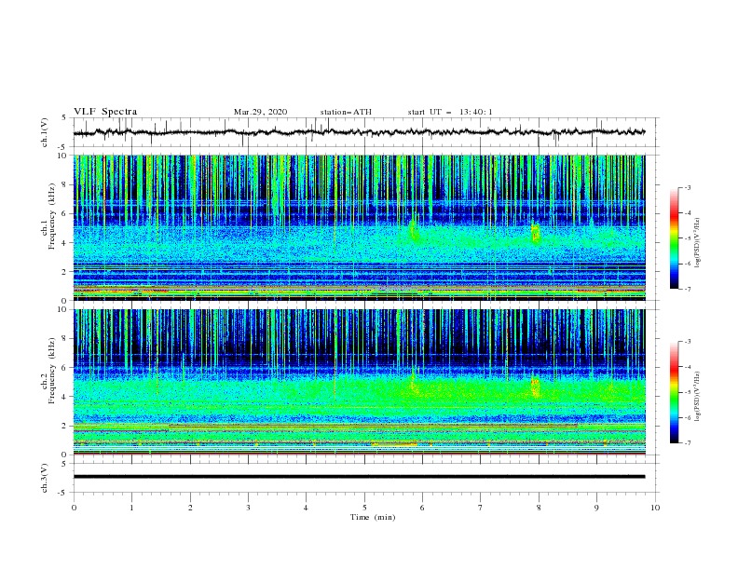Click the "5" tick on ch.3(V) axis

tap(64, 463)
